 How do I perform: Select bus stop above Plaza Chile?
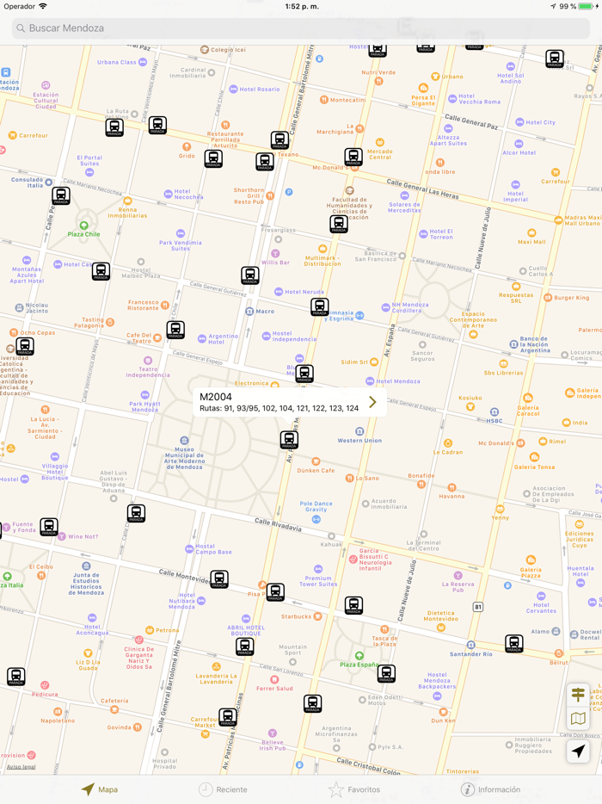[x=60, y=196]
